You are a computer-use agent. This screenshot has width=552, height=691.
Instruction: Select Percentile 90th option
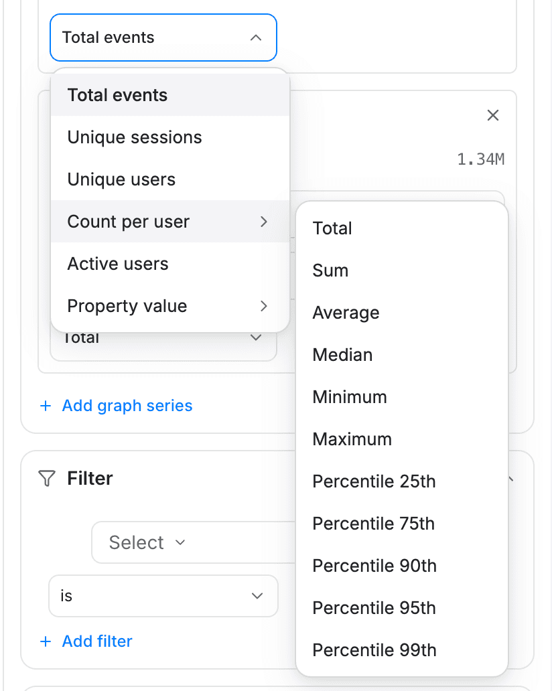coord(402,565)
